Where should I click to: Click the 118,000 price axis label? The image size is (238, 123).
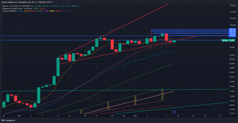pyautogui.click(x=232, y=5)
